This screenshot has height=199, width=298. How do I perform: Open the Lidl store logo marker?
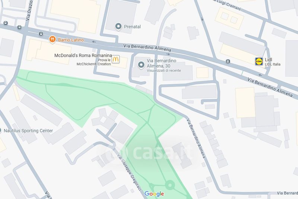(x=259, y=61)
